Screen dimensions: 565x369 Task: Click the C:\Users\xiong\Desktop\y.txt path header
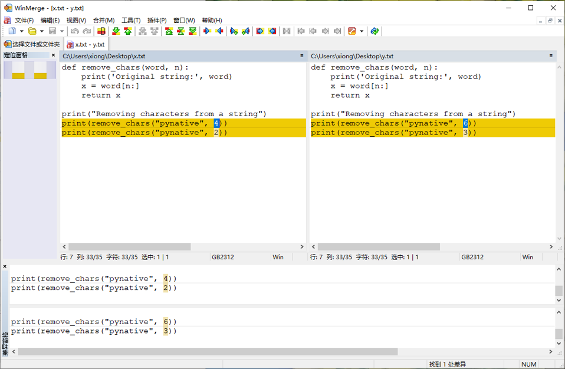(352, 56)
